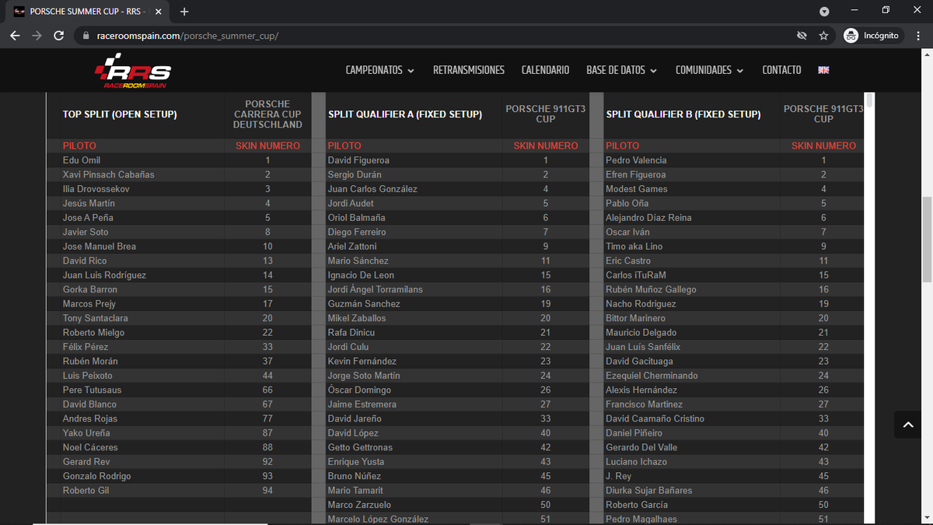Click the SPLIT QUALIFIER B (FIXED SETUP) header
Screen dimensions: 933x525
683,114
